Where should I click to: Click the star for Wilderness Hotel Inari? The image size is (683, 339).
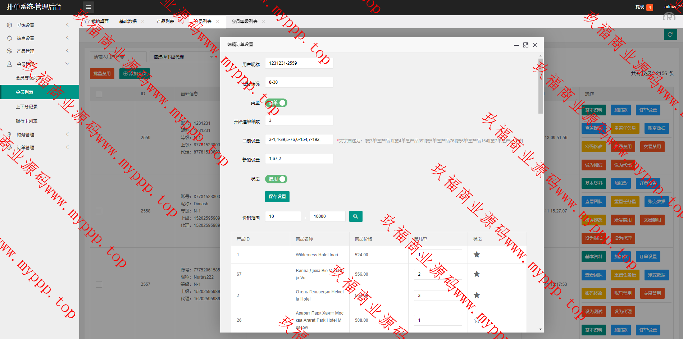point(477,255)
